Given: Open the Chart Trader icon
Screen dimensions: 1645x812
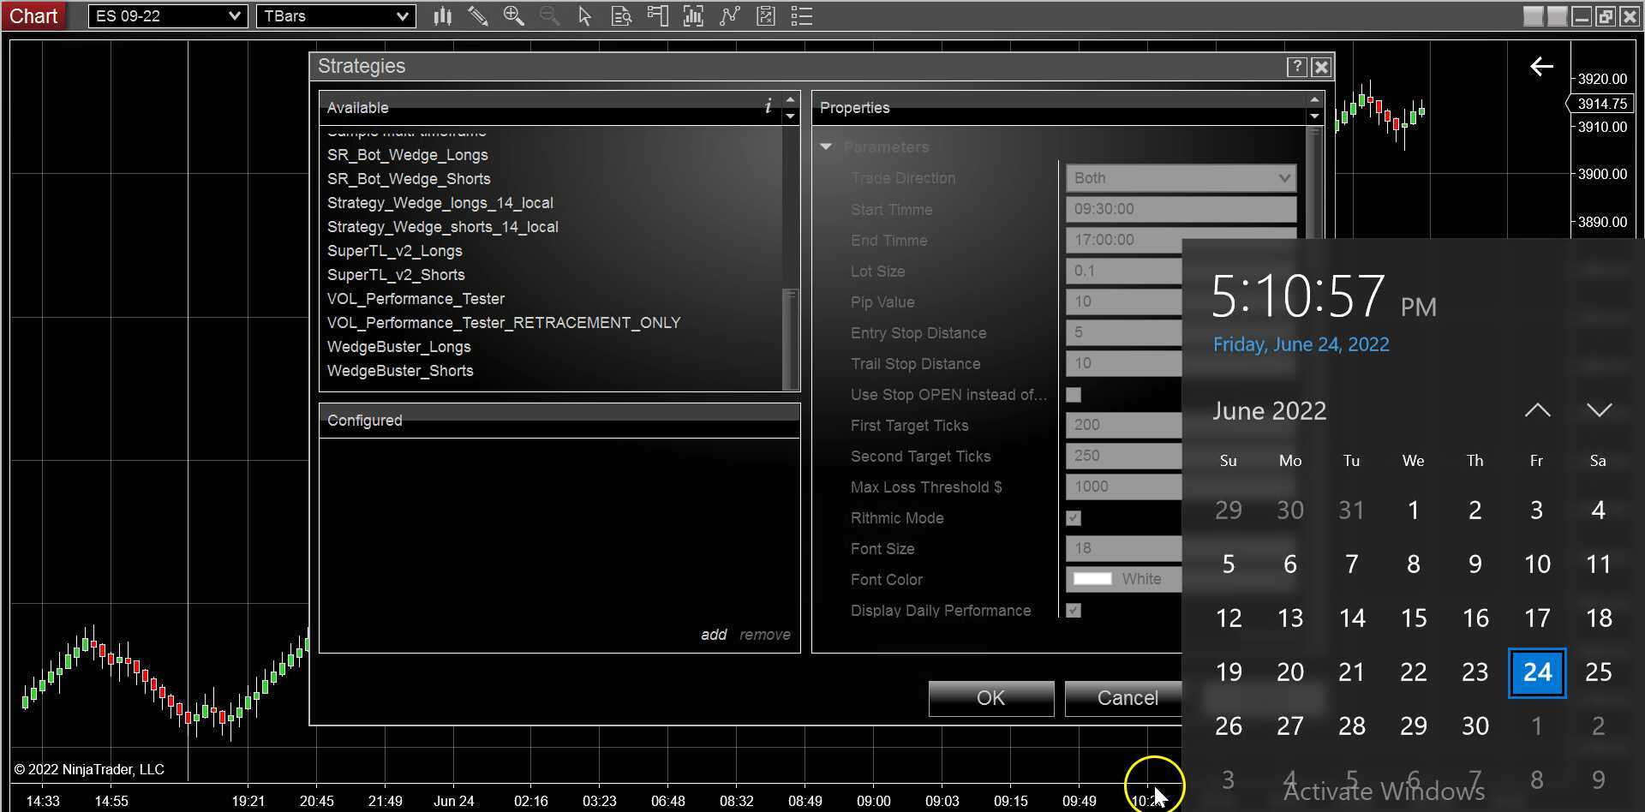Looking at the screenshot, I should tap(657, 16).
